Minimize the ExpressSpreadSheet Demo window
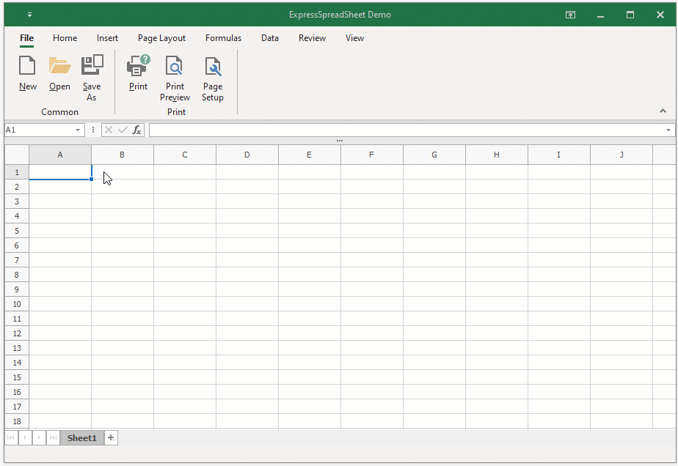The height and width of the screenshot is (466, 678). point(600,15)
